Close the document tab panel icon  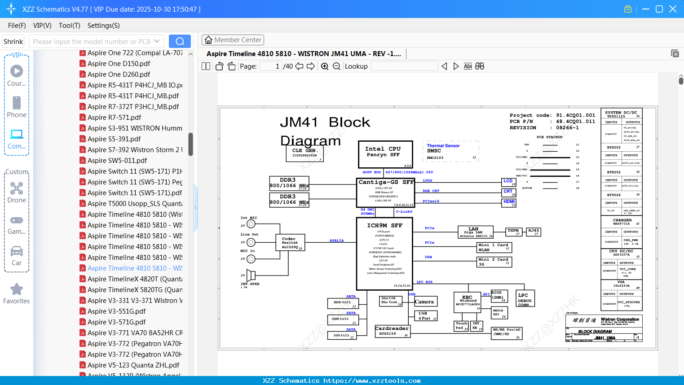[x=675, y=53]
